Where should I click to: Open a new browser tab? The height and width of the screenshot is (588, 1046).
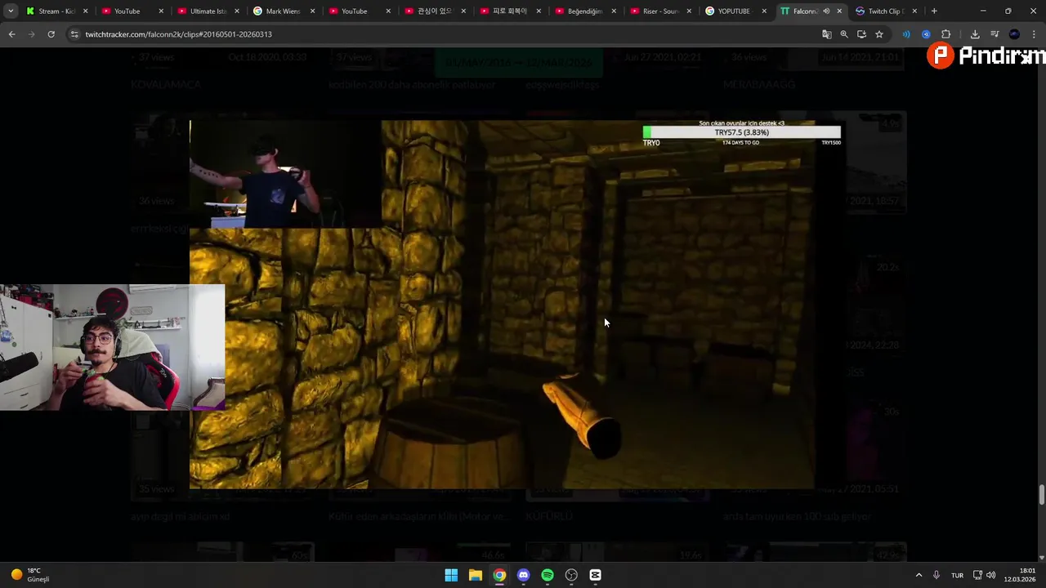coord(934,11)
